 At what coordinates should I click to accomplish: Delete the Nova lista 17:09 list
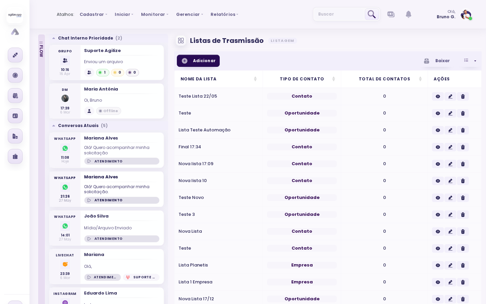[x=463, y=164]
